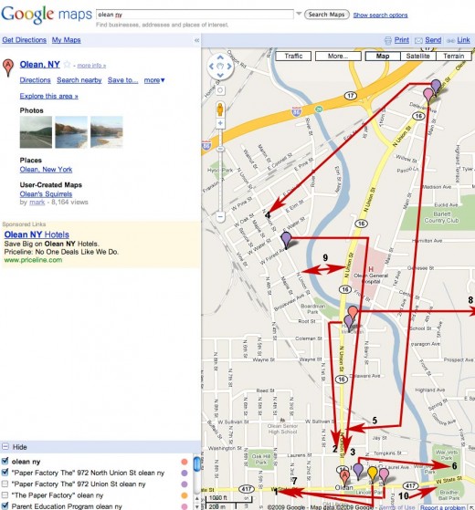Switch to Terrain view

coord(453,57)
